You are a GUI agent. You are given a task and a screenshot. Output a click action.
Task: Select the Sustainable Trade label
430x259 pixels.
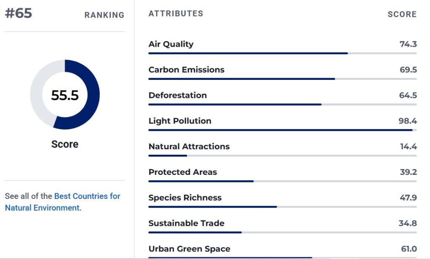point(186,223)
